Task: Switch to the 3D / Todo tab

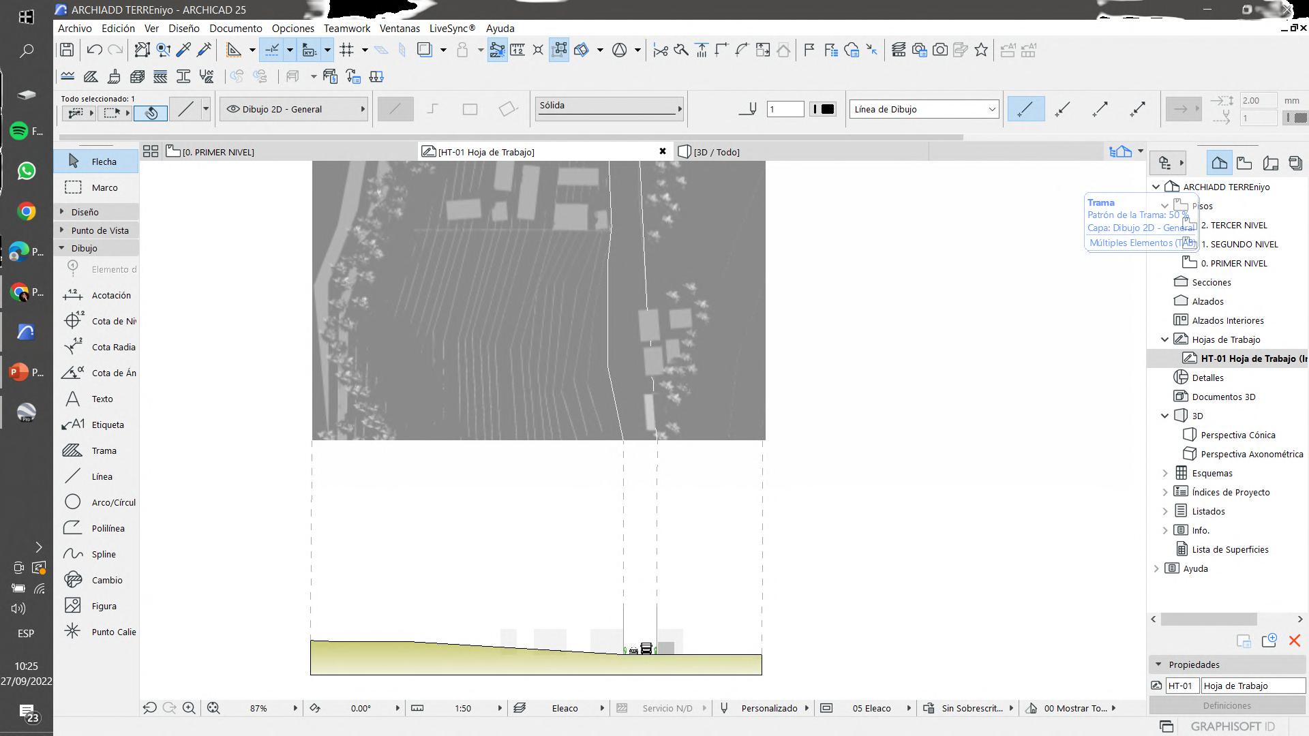Action: (716, 152)
